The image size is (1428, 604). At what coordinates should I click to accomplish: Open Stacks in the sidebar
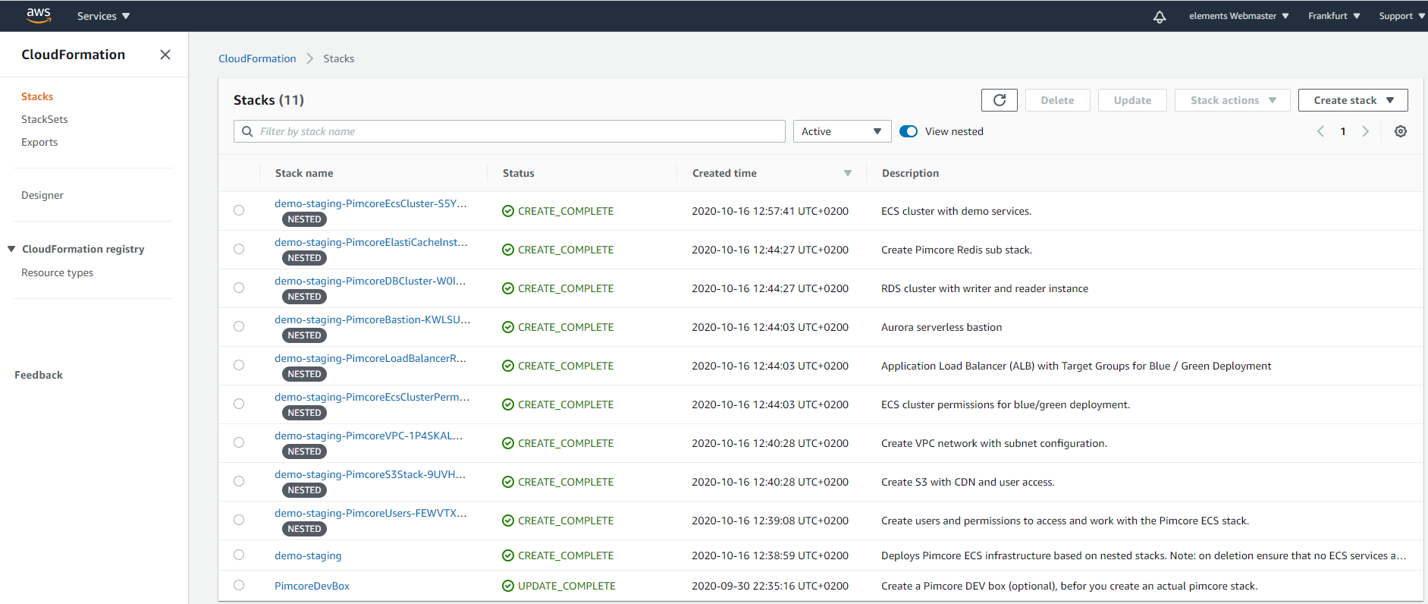coord(37,96)
